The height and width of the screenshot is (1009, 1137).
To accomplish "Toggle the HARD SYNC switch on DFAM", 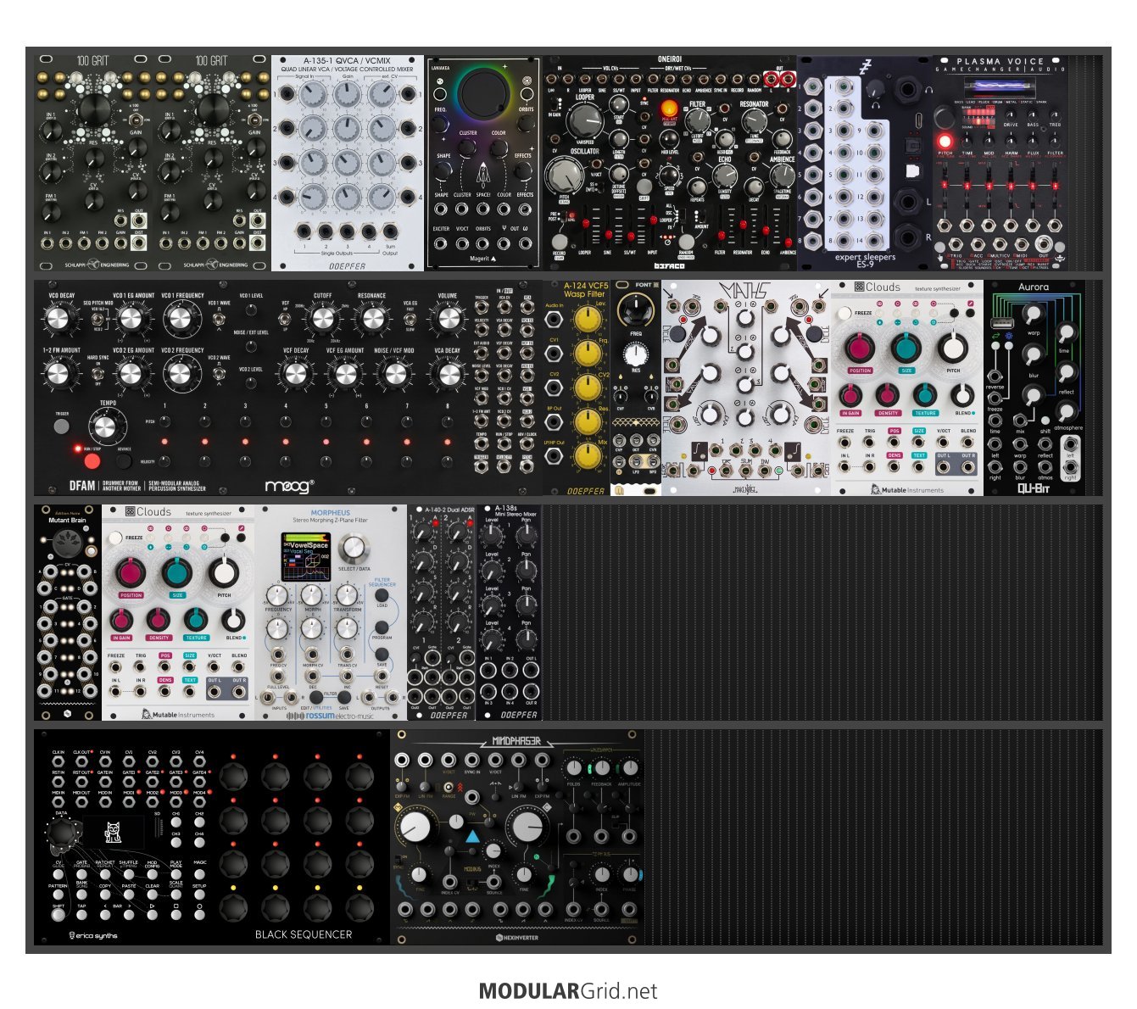I will 98,373.
